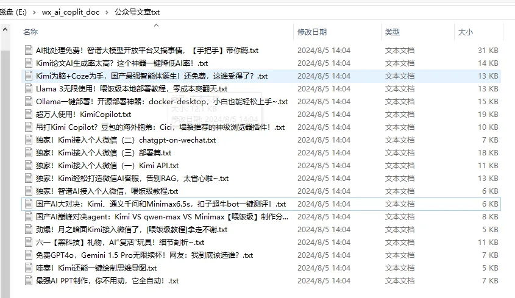Open wx_ai_coplit_doc in the address breadcrumb
This screenshot has width=515, height=298.
point(71,12)
